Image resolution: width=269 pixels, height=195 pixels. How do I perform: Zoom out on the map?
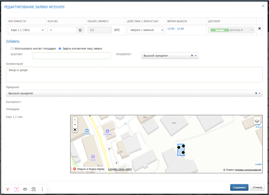coord(75,125)
